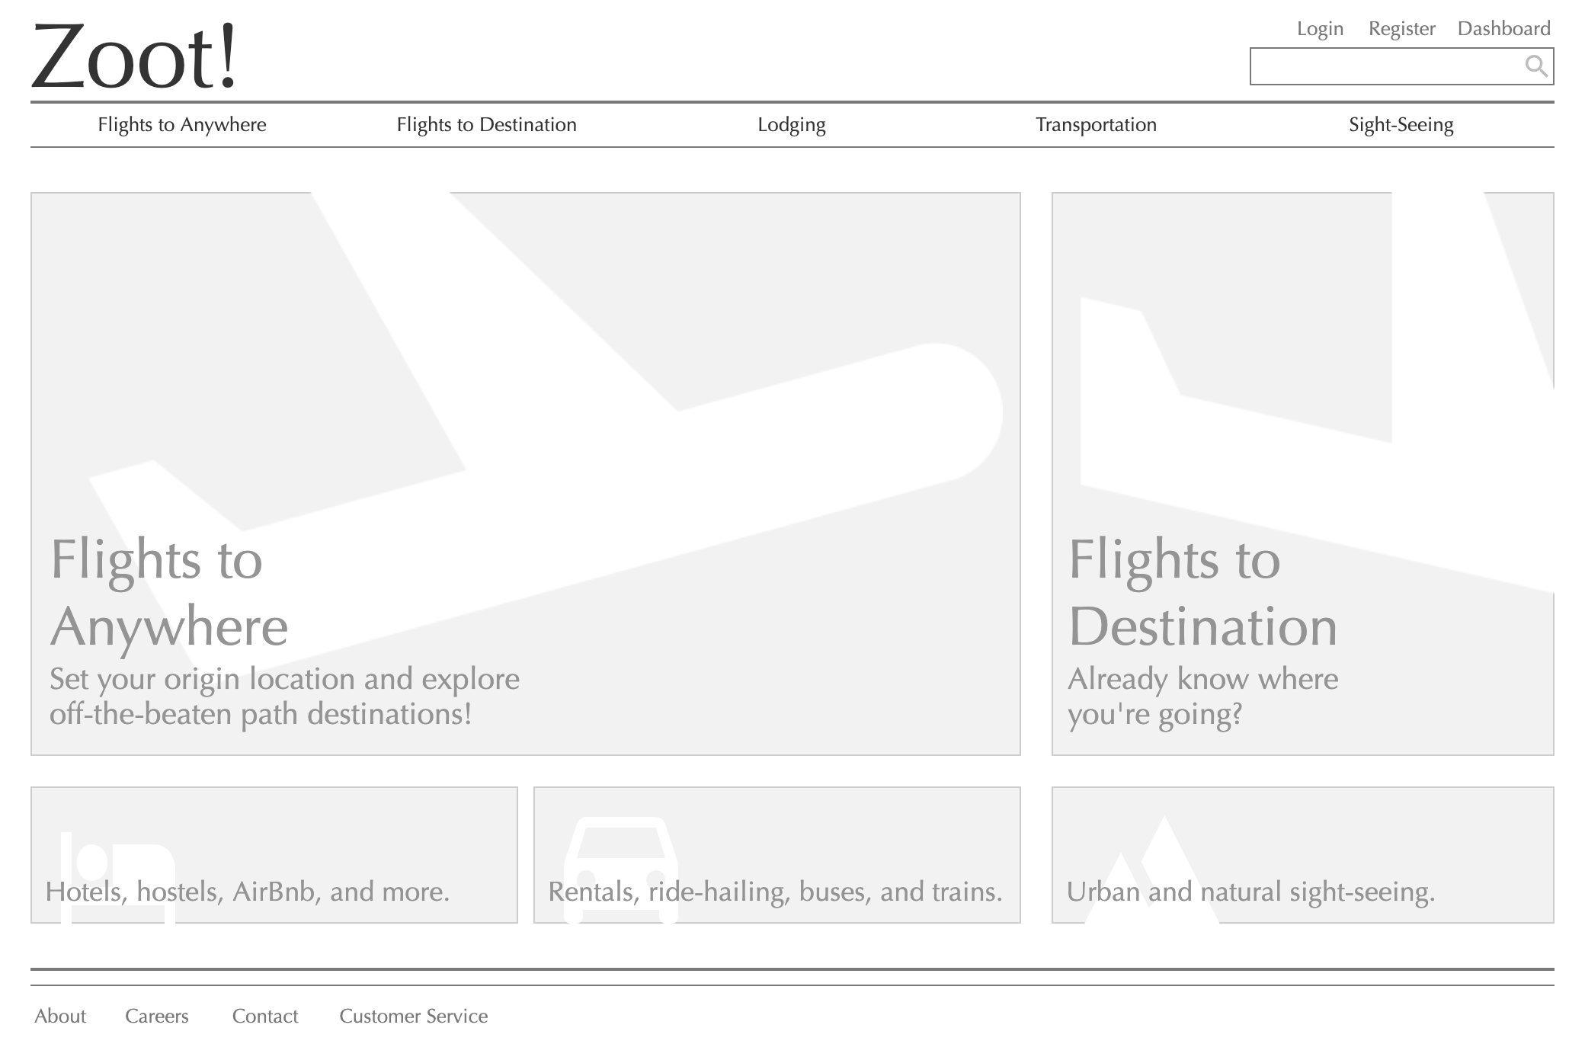1585x1044 pixels.
Task: Open the Transportation navigation item
Action: tap(1096, 125)
